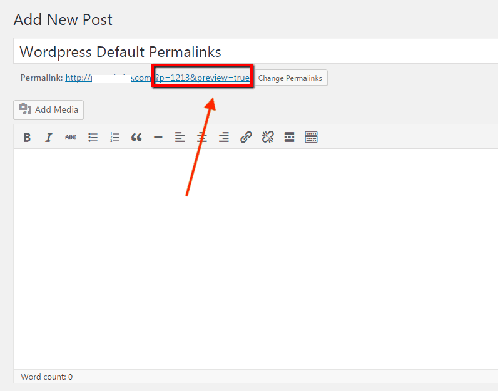
Task: Align text right icon
Action: [224, 137]
